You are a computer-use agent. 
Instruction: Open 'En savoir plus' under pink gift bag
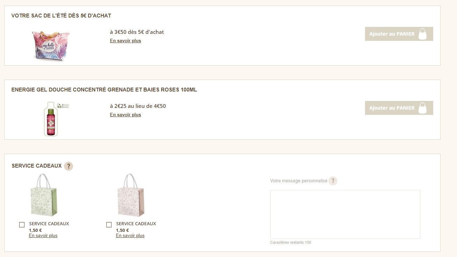pyautogui.click(x=130, y=236)
